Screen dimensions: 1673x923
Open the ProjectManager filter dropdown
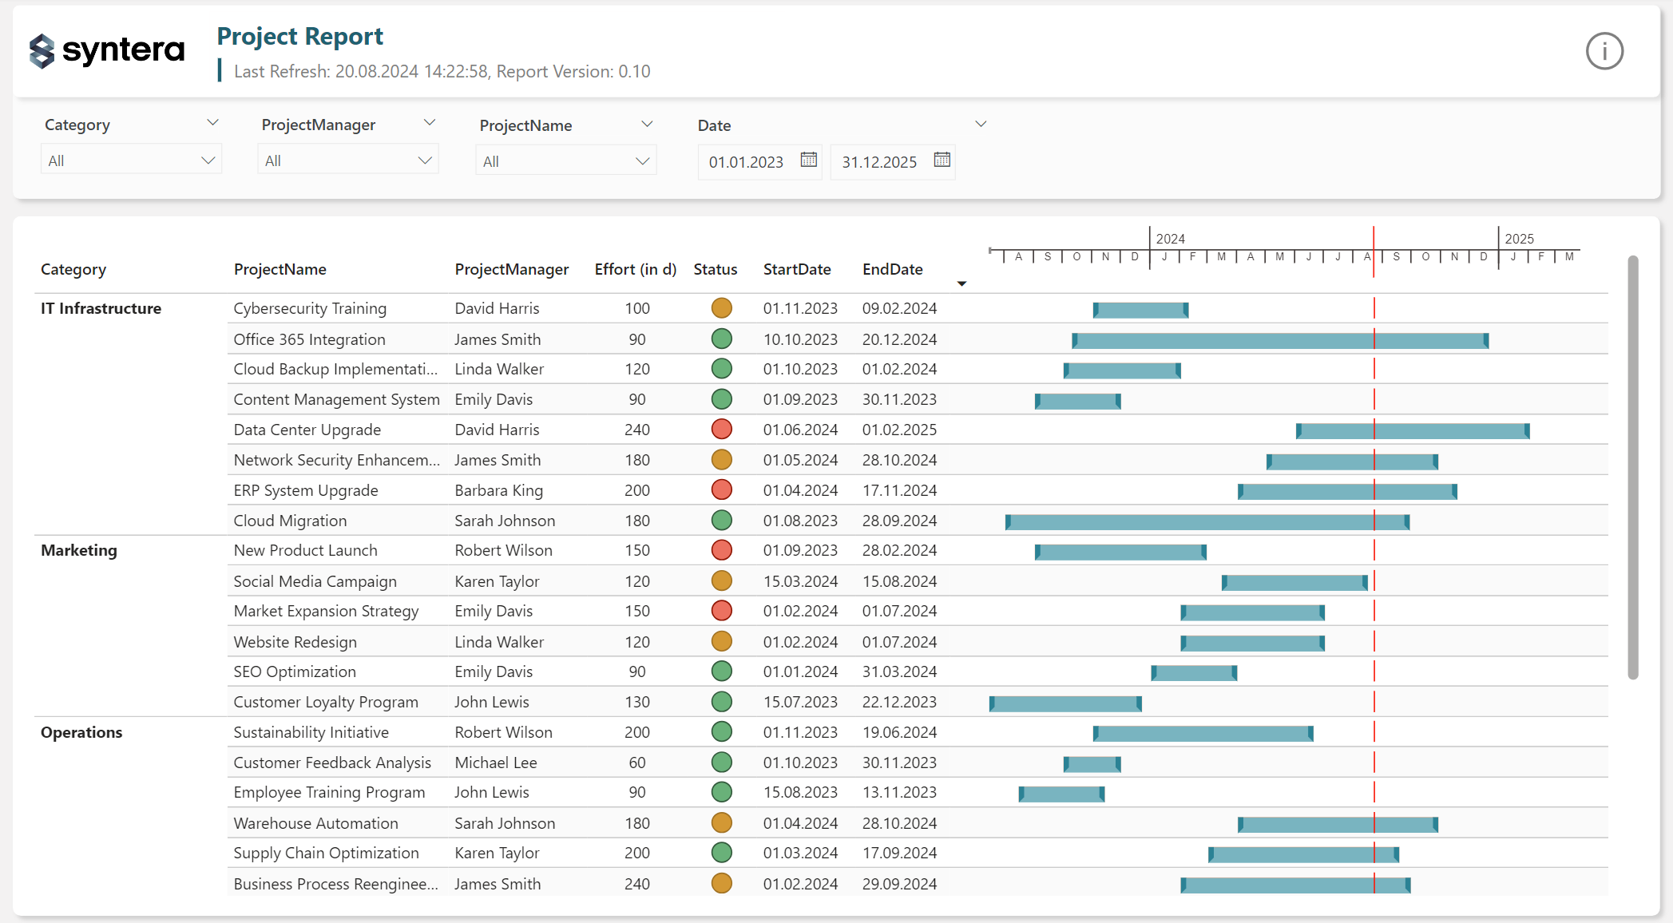(x=347, y=159)
